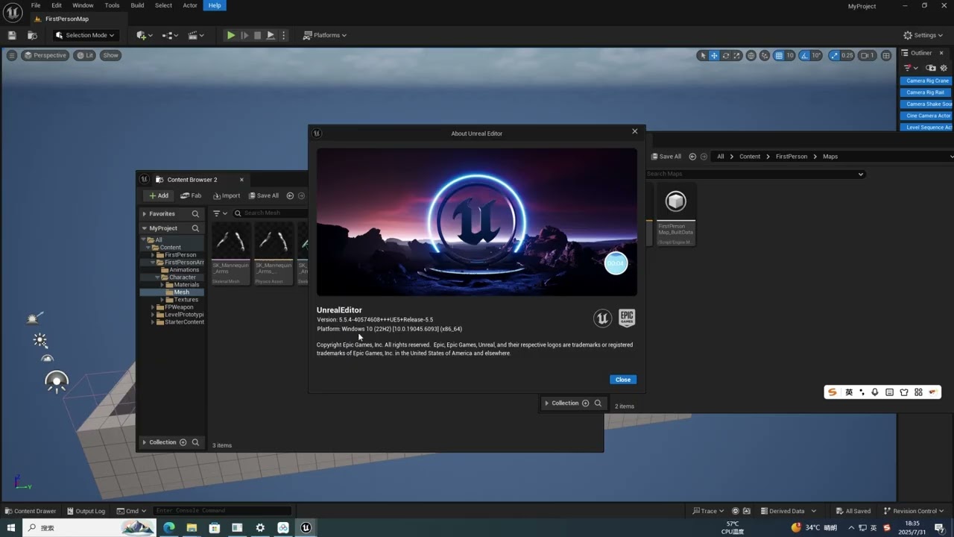Click Outliner new folder icon

click(931, 68)
